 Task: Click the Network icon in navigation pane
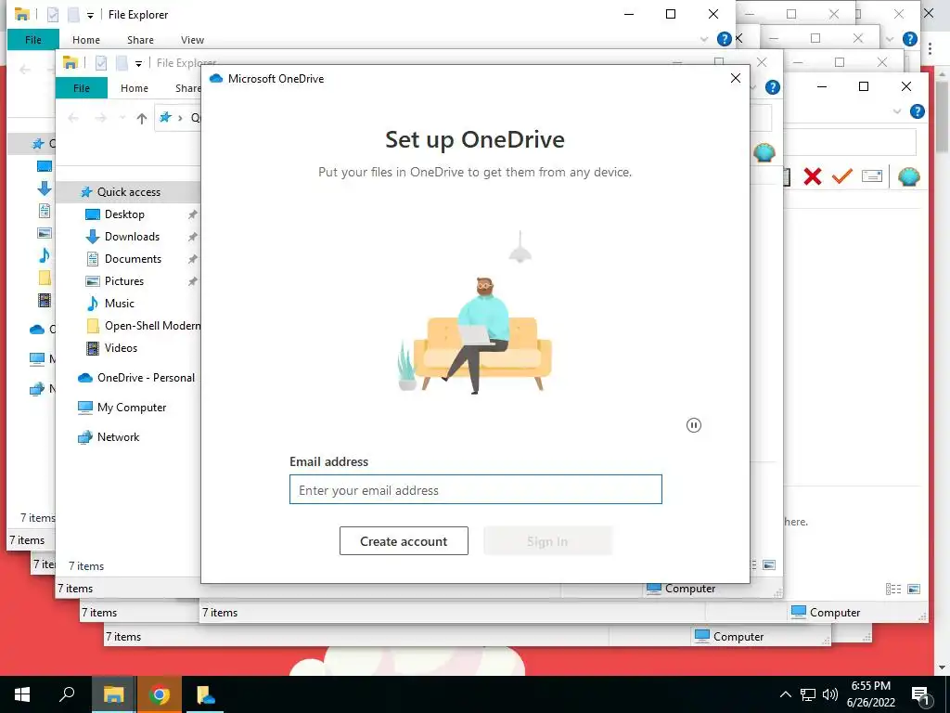pyautogui.click(x=85, y=437)
